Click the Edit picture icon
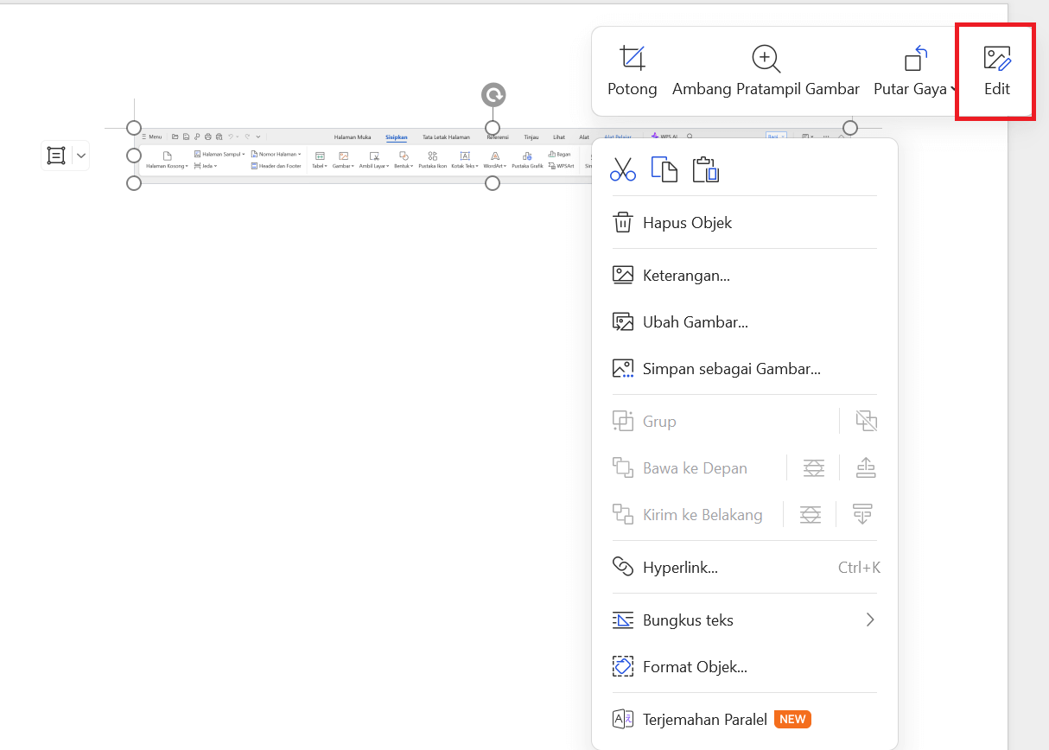This screenshot has height=750, width=1049. [996, 59]
